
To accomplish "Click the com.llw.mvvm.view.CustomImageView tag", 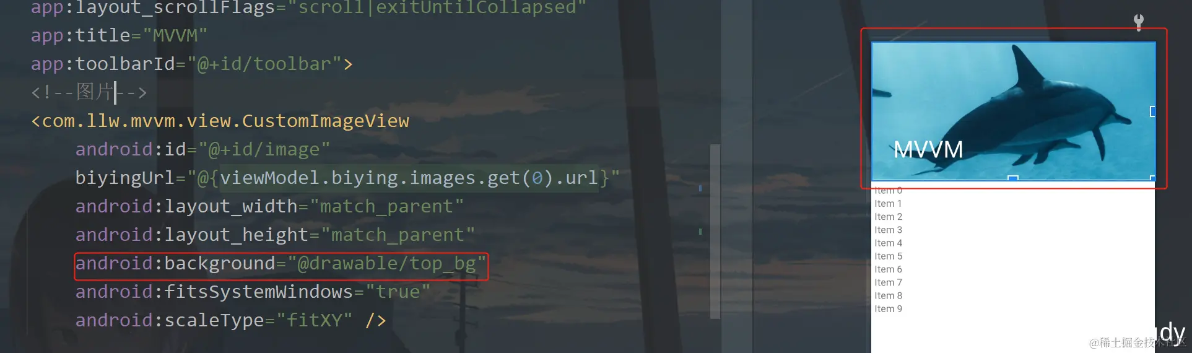I will tap(220, 121).
